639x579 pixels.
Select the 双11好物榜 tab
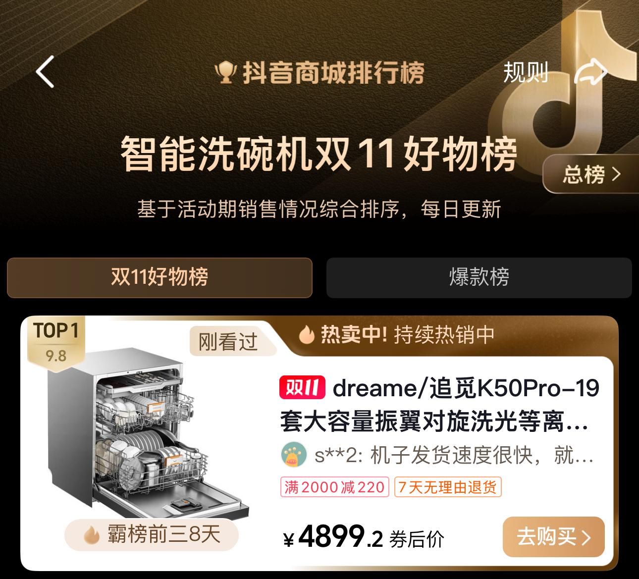(160, 277)
